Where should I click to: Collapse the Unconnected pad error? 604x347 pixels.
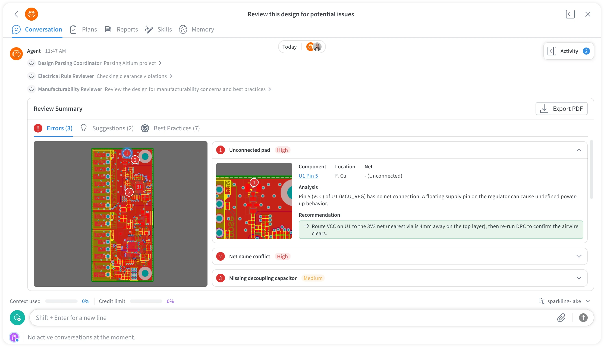click(579, 150)
